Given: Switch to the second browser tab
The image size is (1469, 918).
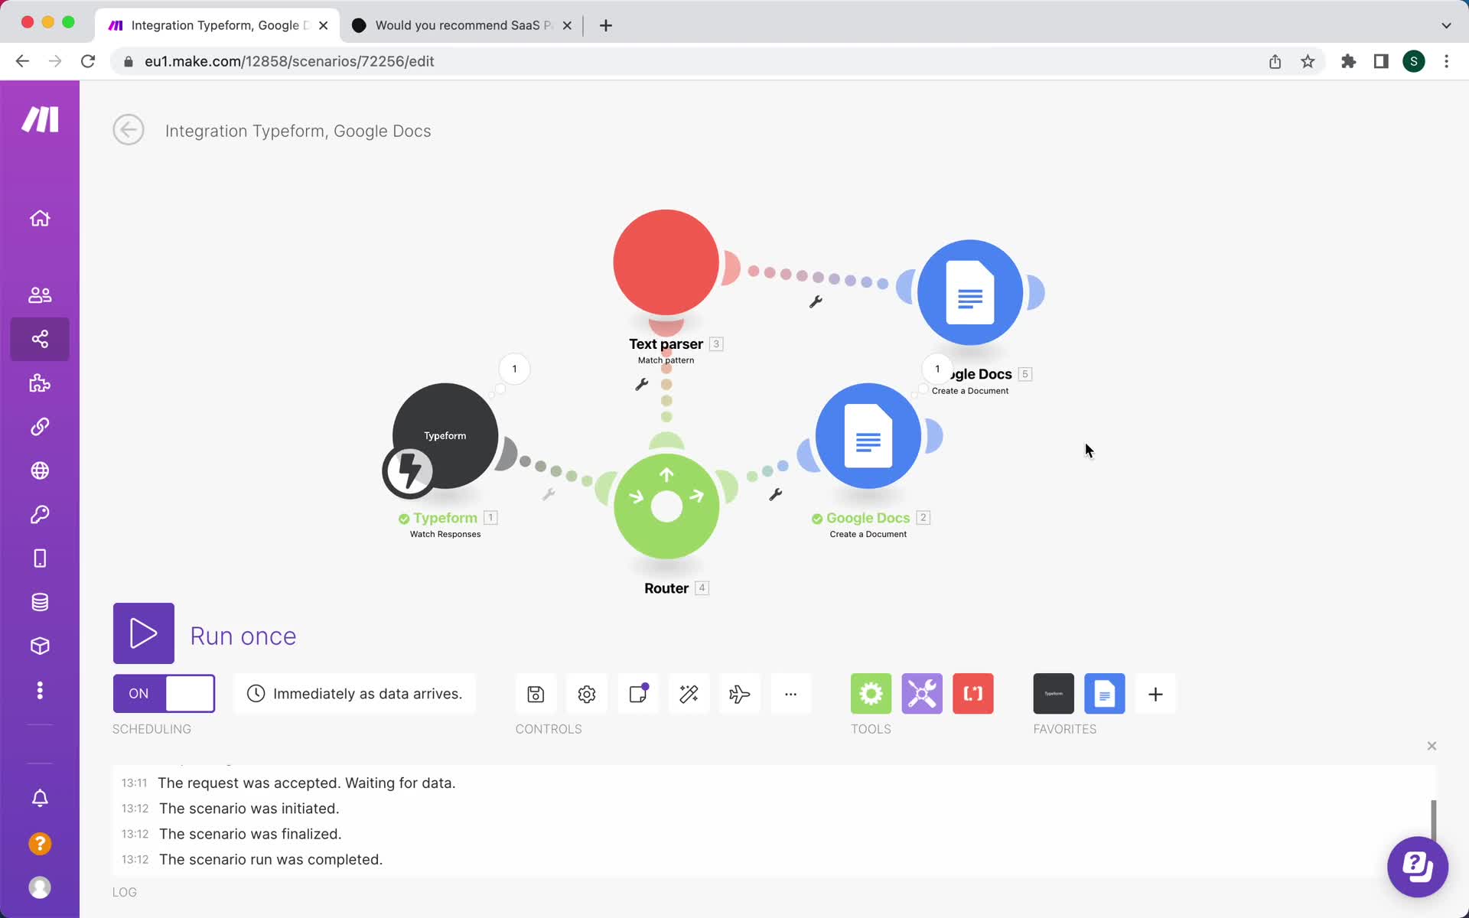Looking at the screenshot, I should pos(463,24).
